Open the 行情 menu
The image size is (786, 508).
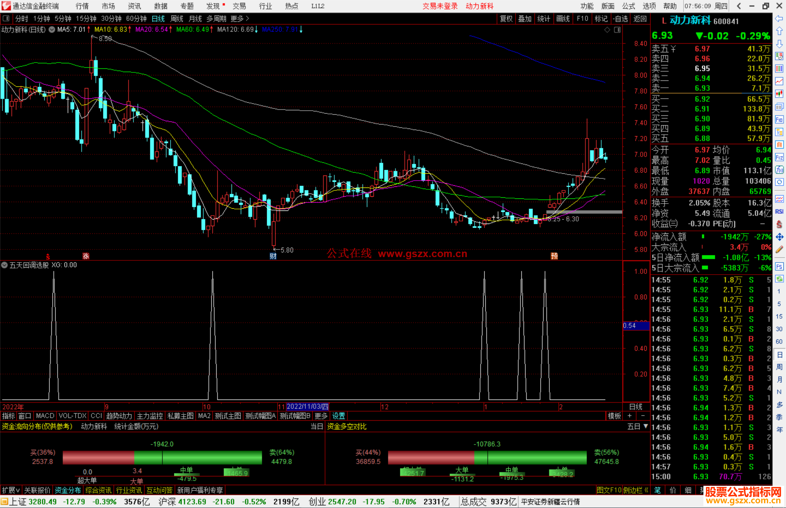click(82, 6)
